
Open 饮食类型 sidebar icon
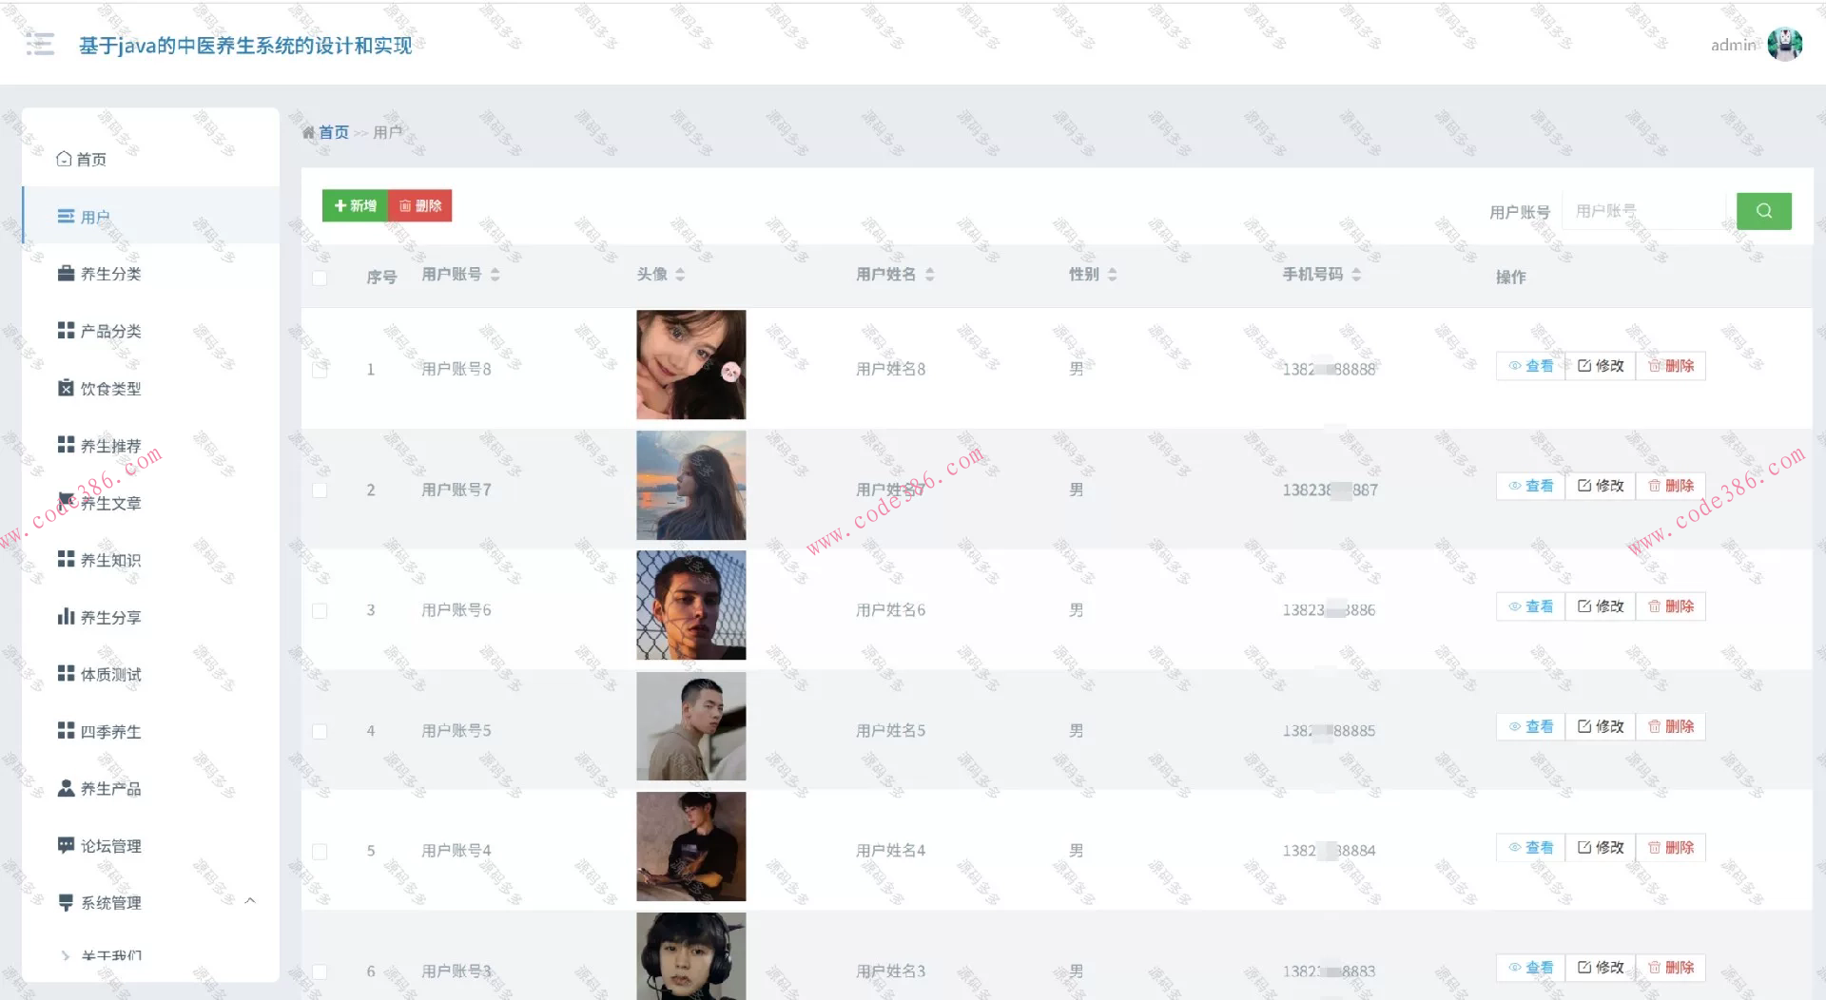point(66,388)
